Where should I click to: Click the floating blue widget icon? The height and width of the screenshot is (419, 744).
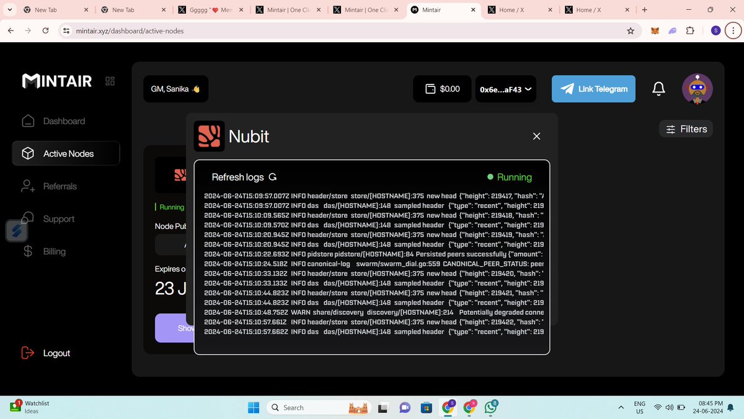pyautogui.click(x=17, y=231)
